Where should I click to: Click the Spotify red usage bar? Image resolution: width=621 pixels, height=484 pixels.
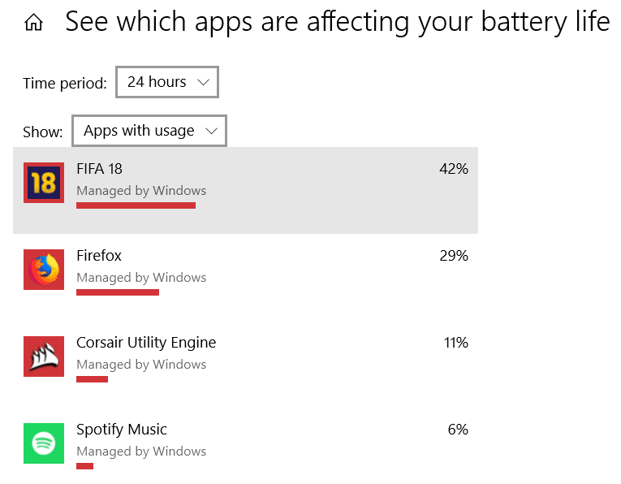(84, 466)
